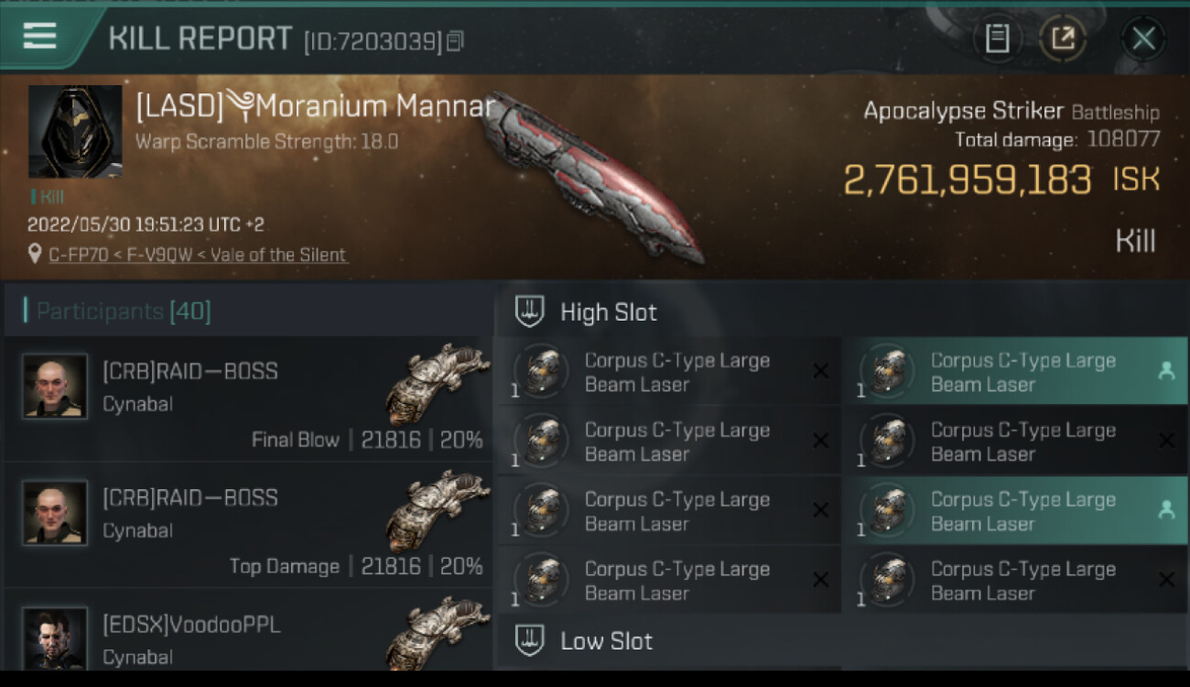Click person icon on third-row highlighted Beam Laser
Image resolution: width=1190 pixels, height=687 pixels.
[x=1166, y=510]
